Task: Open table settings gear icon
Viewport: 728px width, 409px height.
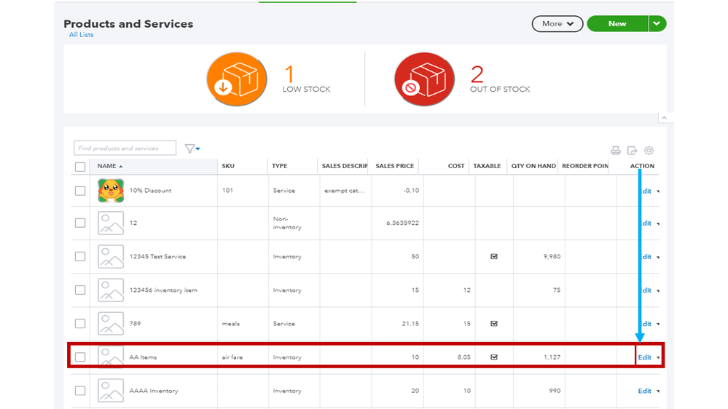Action: point(649,151)
